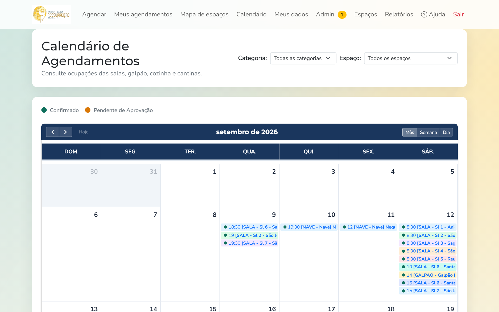Viewport: 499px width, 312px height.
Task: Click the Paróquia da Ressurreição logo
Action: tap(51, 14)
